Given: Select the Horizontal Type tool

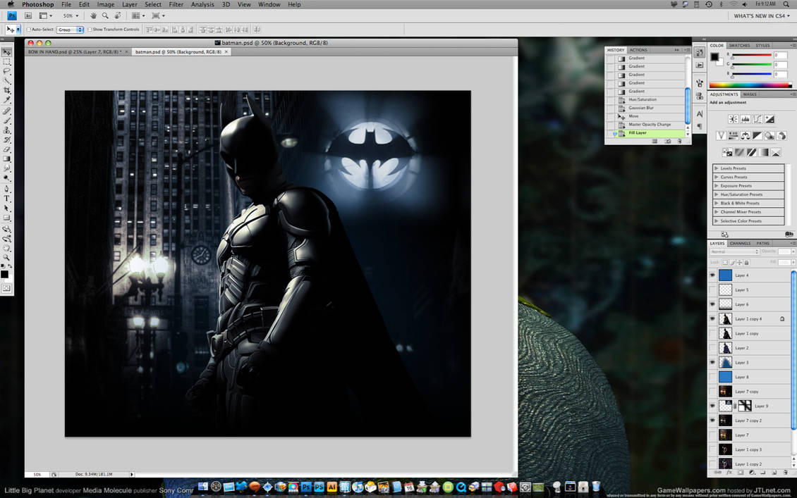Looking at the screenshot, I should (x=6, y=199).
